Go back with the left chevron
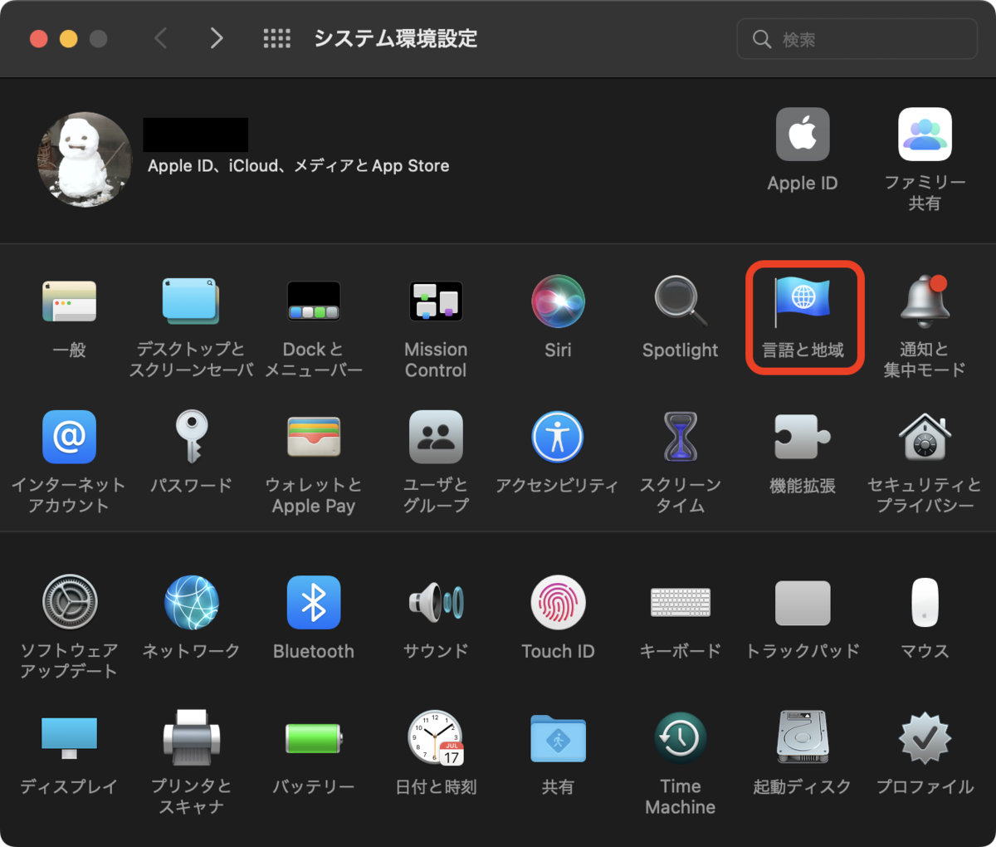996x847 pixels. point(161,38)
